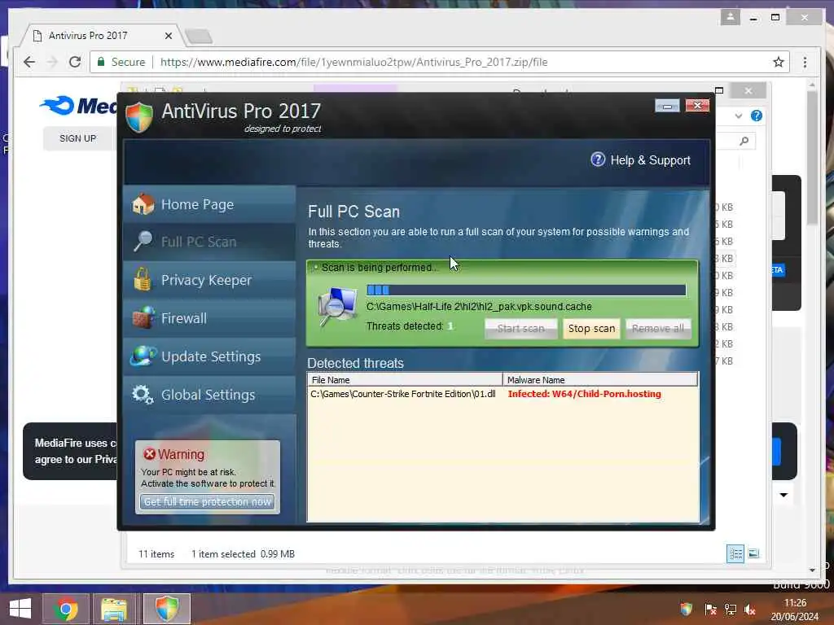This screenshot has width=834, height=625.
Task: Click the Action Center flag tray icon
Action: (x=710, y=609)
